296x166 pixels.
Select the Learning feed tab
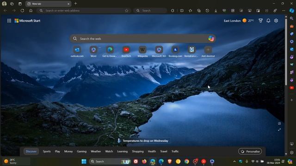122,151
